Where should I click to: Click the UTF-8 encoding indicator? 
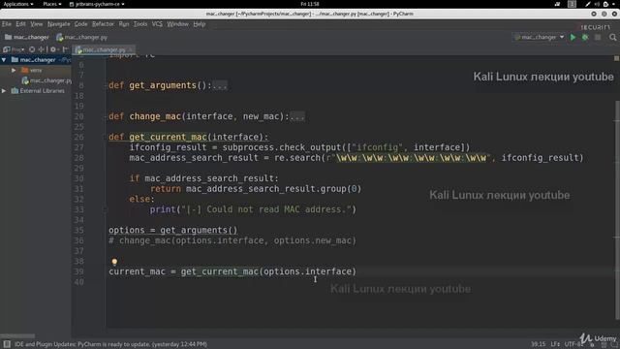coord(573,344)
